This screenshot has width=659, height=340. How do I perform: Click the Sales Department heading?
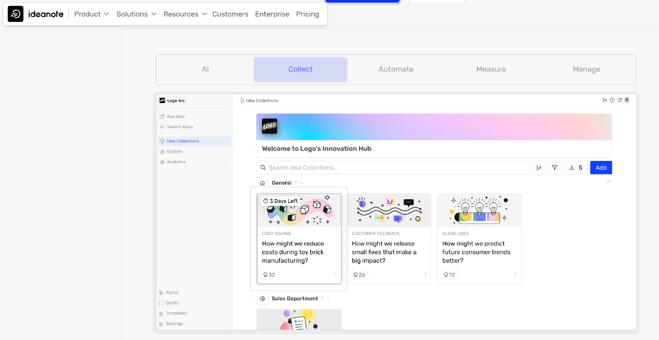(295, 299)
